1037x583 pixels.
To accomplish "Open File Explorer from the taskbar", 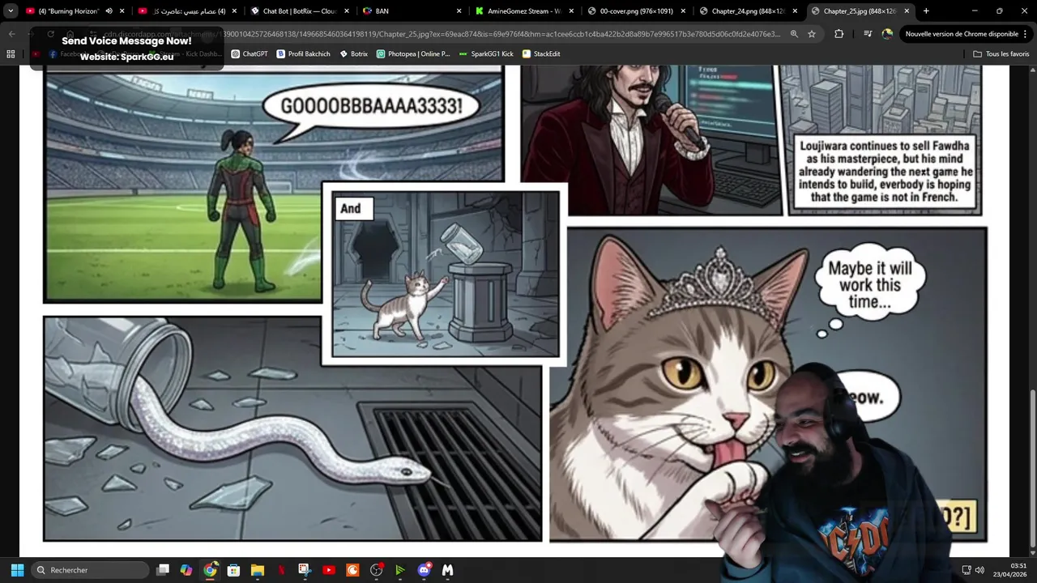I will pyautogui.click(x=258, y=570).
